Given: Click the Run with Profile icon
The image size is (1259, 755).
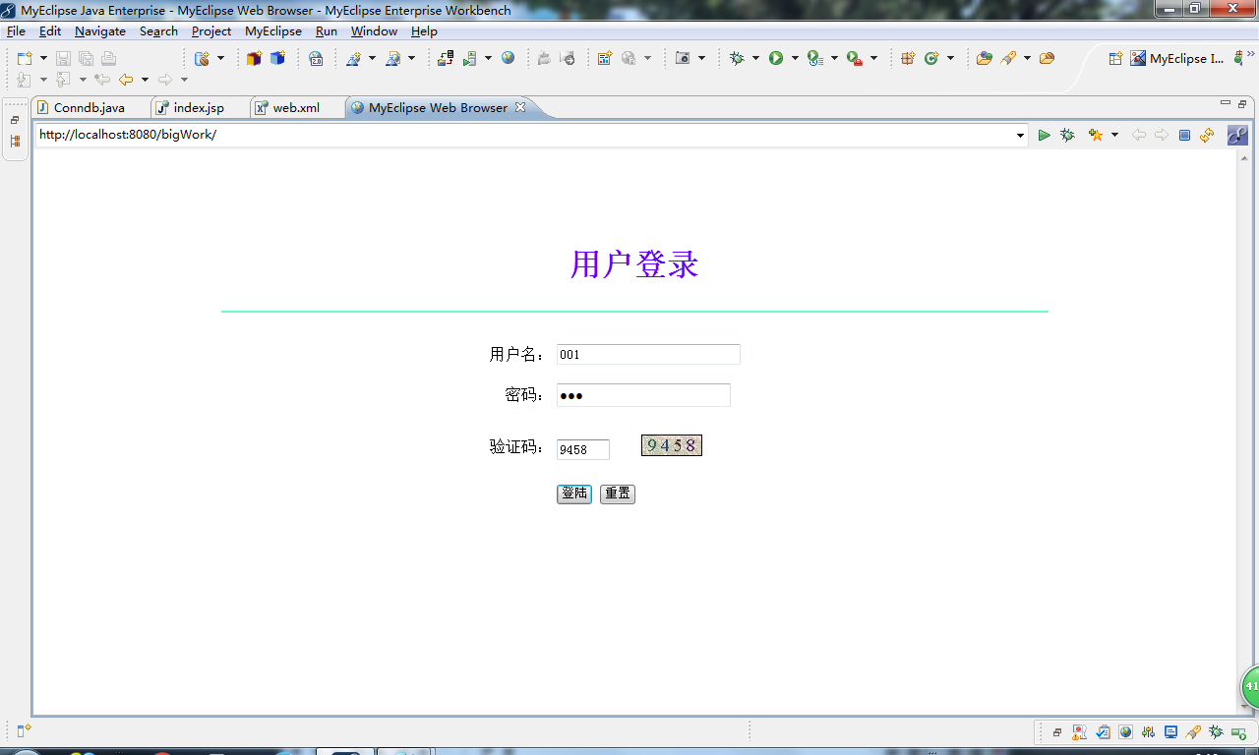Looking at the screenshot, I should coord(814,59).
